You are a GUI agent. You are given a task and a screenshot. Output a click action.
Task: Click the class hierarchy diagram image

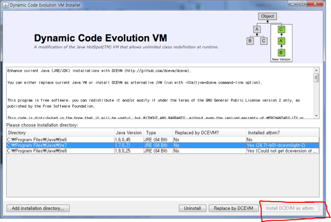[270, 37]
